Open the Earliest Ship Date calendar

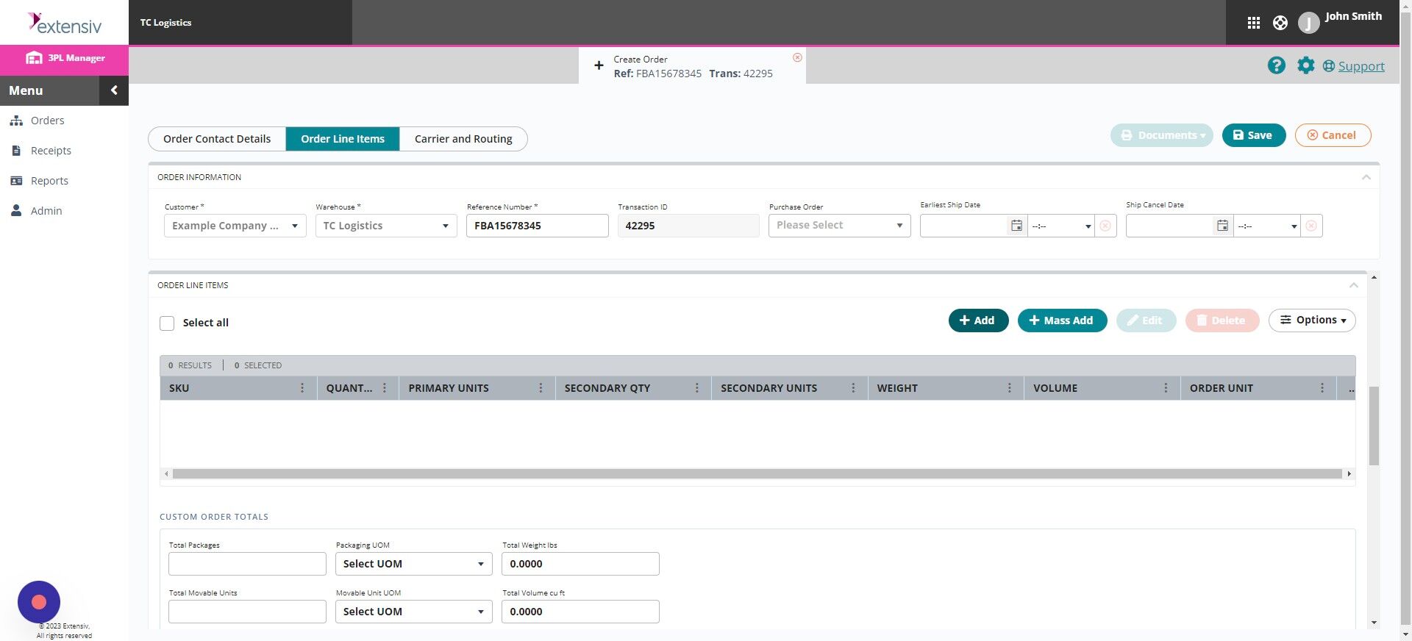coord(1016,226)
